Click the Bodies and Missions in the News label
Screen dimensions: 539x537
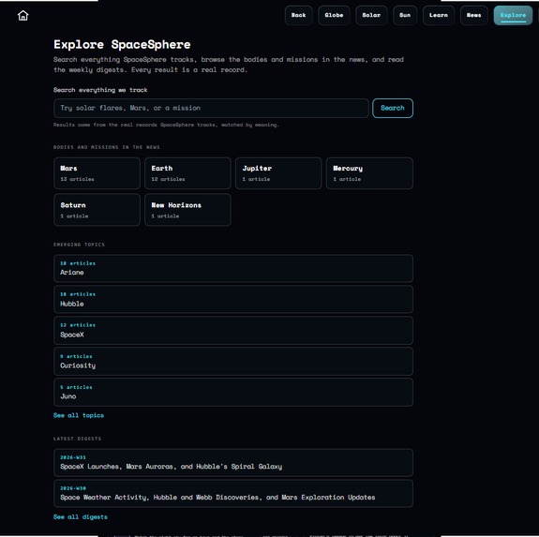point(107,147)
